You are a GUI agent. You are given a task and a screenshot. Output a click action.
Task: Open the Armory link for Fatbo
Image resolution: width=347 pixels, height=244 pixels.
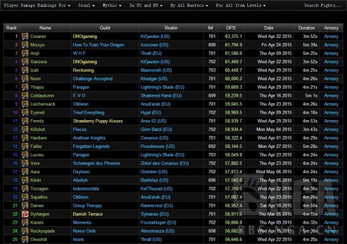click(331, 147)
